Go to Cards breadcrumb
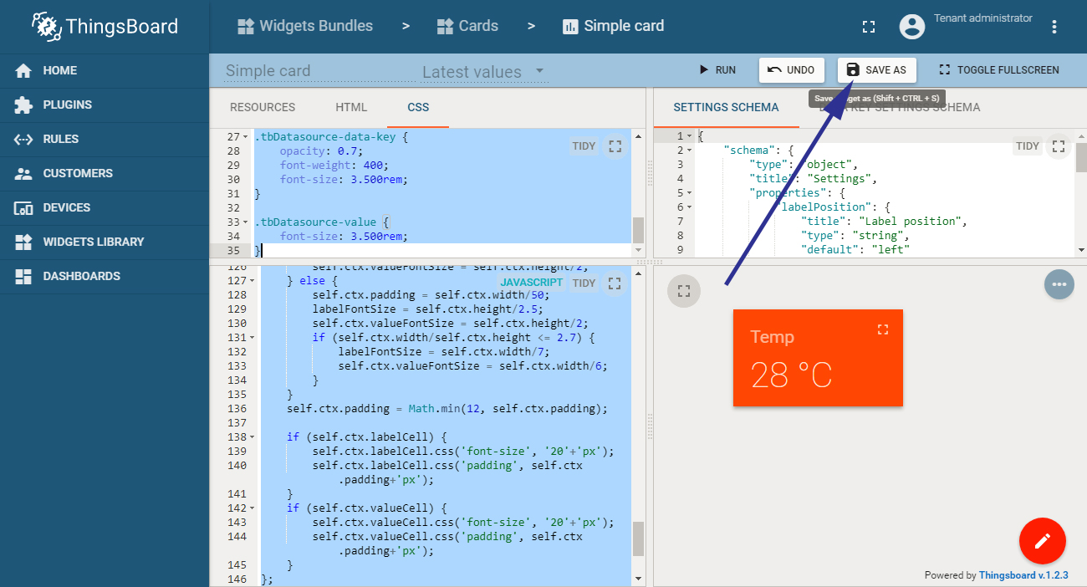Image resolution: width=1087 pixels, height=587 pixels. pos(467,26)
